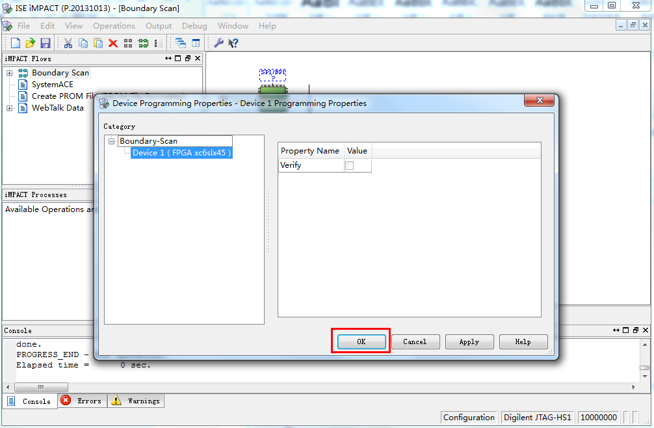Click the Boundary Scan chain icon in Flows
Screen dimensions: 654x428
[x=23, y=73]
